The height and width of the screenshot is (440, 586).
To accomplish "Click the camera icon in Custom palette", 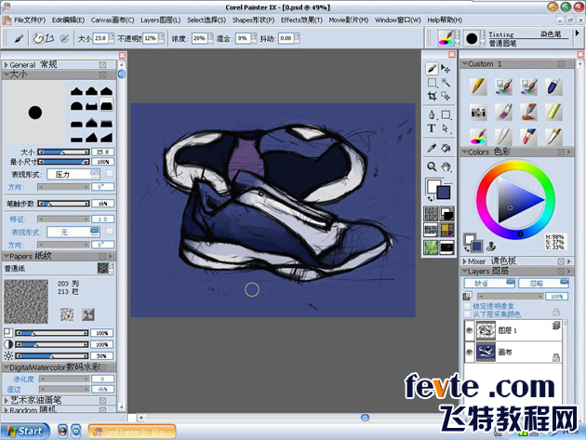I will (x=478, y=113).
